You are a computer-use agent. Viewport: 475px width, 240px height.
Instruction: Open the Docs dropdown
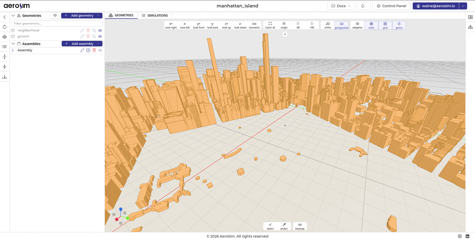tap(341, 6)
